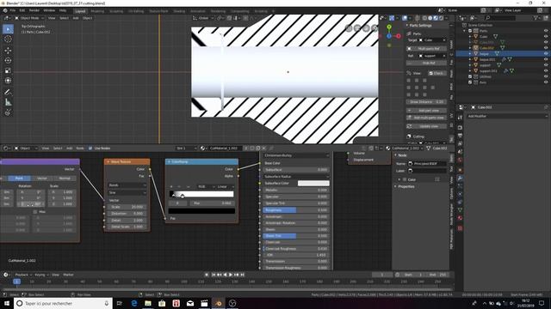Jump to the timeline start frame
Image resolution: width=551 pixels, height=309 pixels.
pyautogui.click(x=213, y=275)
